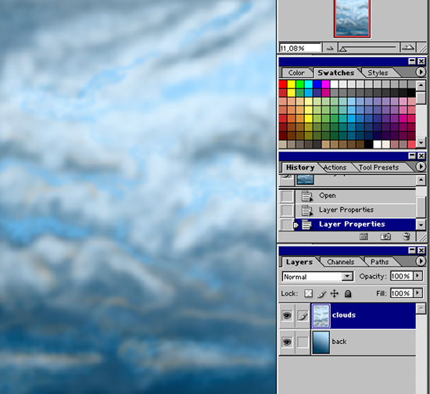Image resolution: width=430 pixels, height=394 pixels.
Task: Lock transparent pixels checkerboard icon
Action: click(x=309, y=294)
